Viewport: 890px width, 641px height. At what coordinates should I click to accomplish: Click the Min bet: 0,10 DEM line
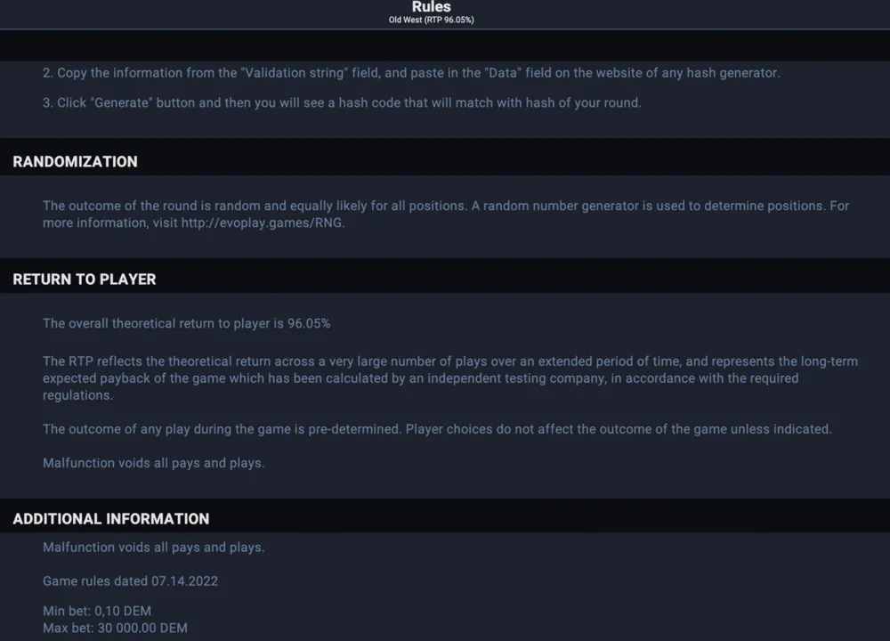click(97, 611)
